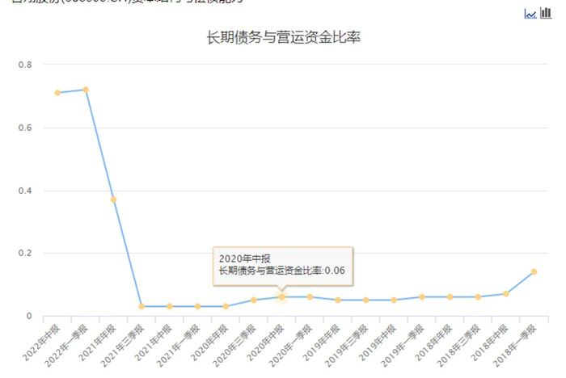Select the 2021年三季报 data point
The width and height of the screenshot is (566, 378).
click(141, 306)
